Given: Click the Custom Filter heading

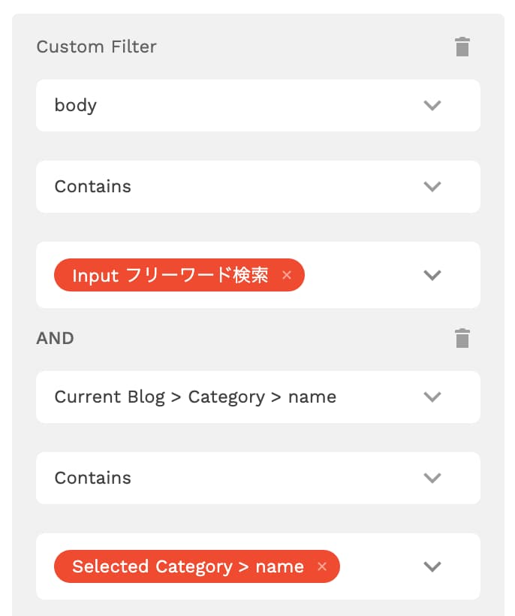Looking at the screenshot, I should pyautogui.click(x=97, y=47).
